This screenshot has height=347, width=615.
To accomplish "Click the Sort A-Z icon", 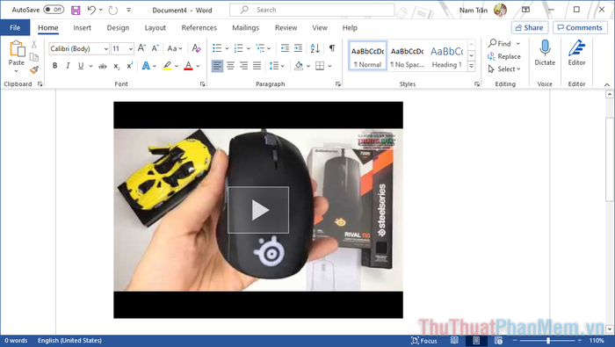I will point(315,48).
